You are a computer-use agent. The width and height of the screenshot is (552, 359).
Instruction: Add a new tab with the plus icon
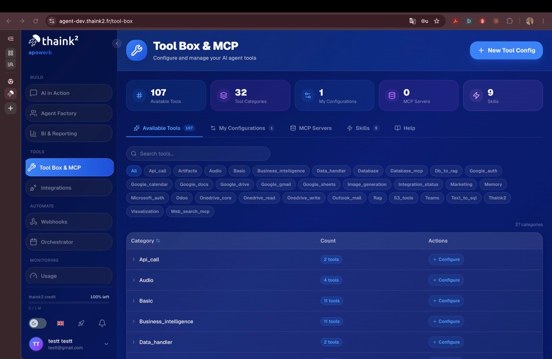tap(11, 108)
